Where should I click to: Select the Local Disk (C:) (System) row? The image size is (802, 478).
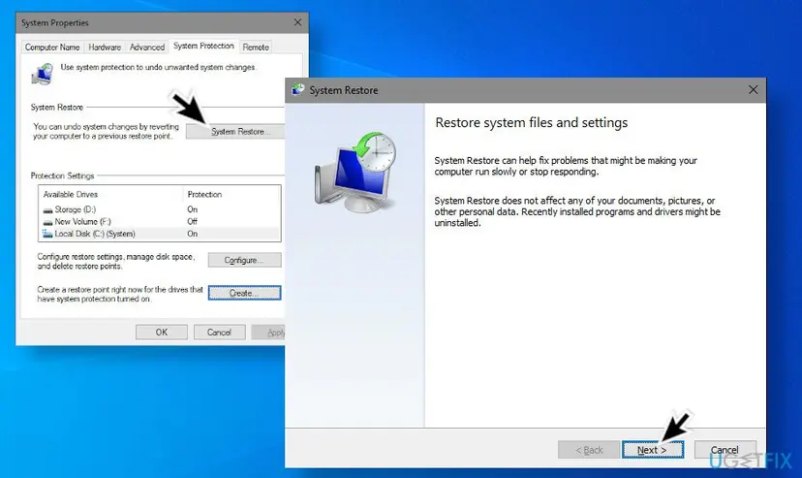tap(160, 234)
